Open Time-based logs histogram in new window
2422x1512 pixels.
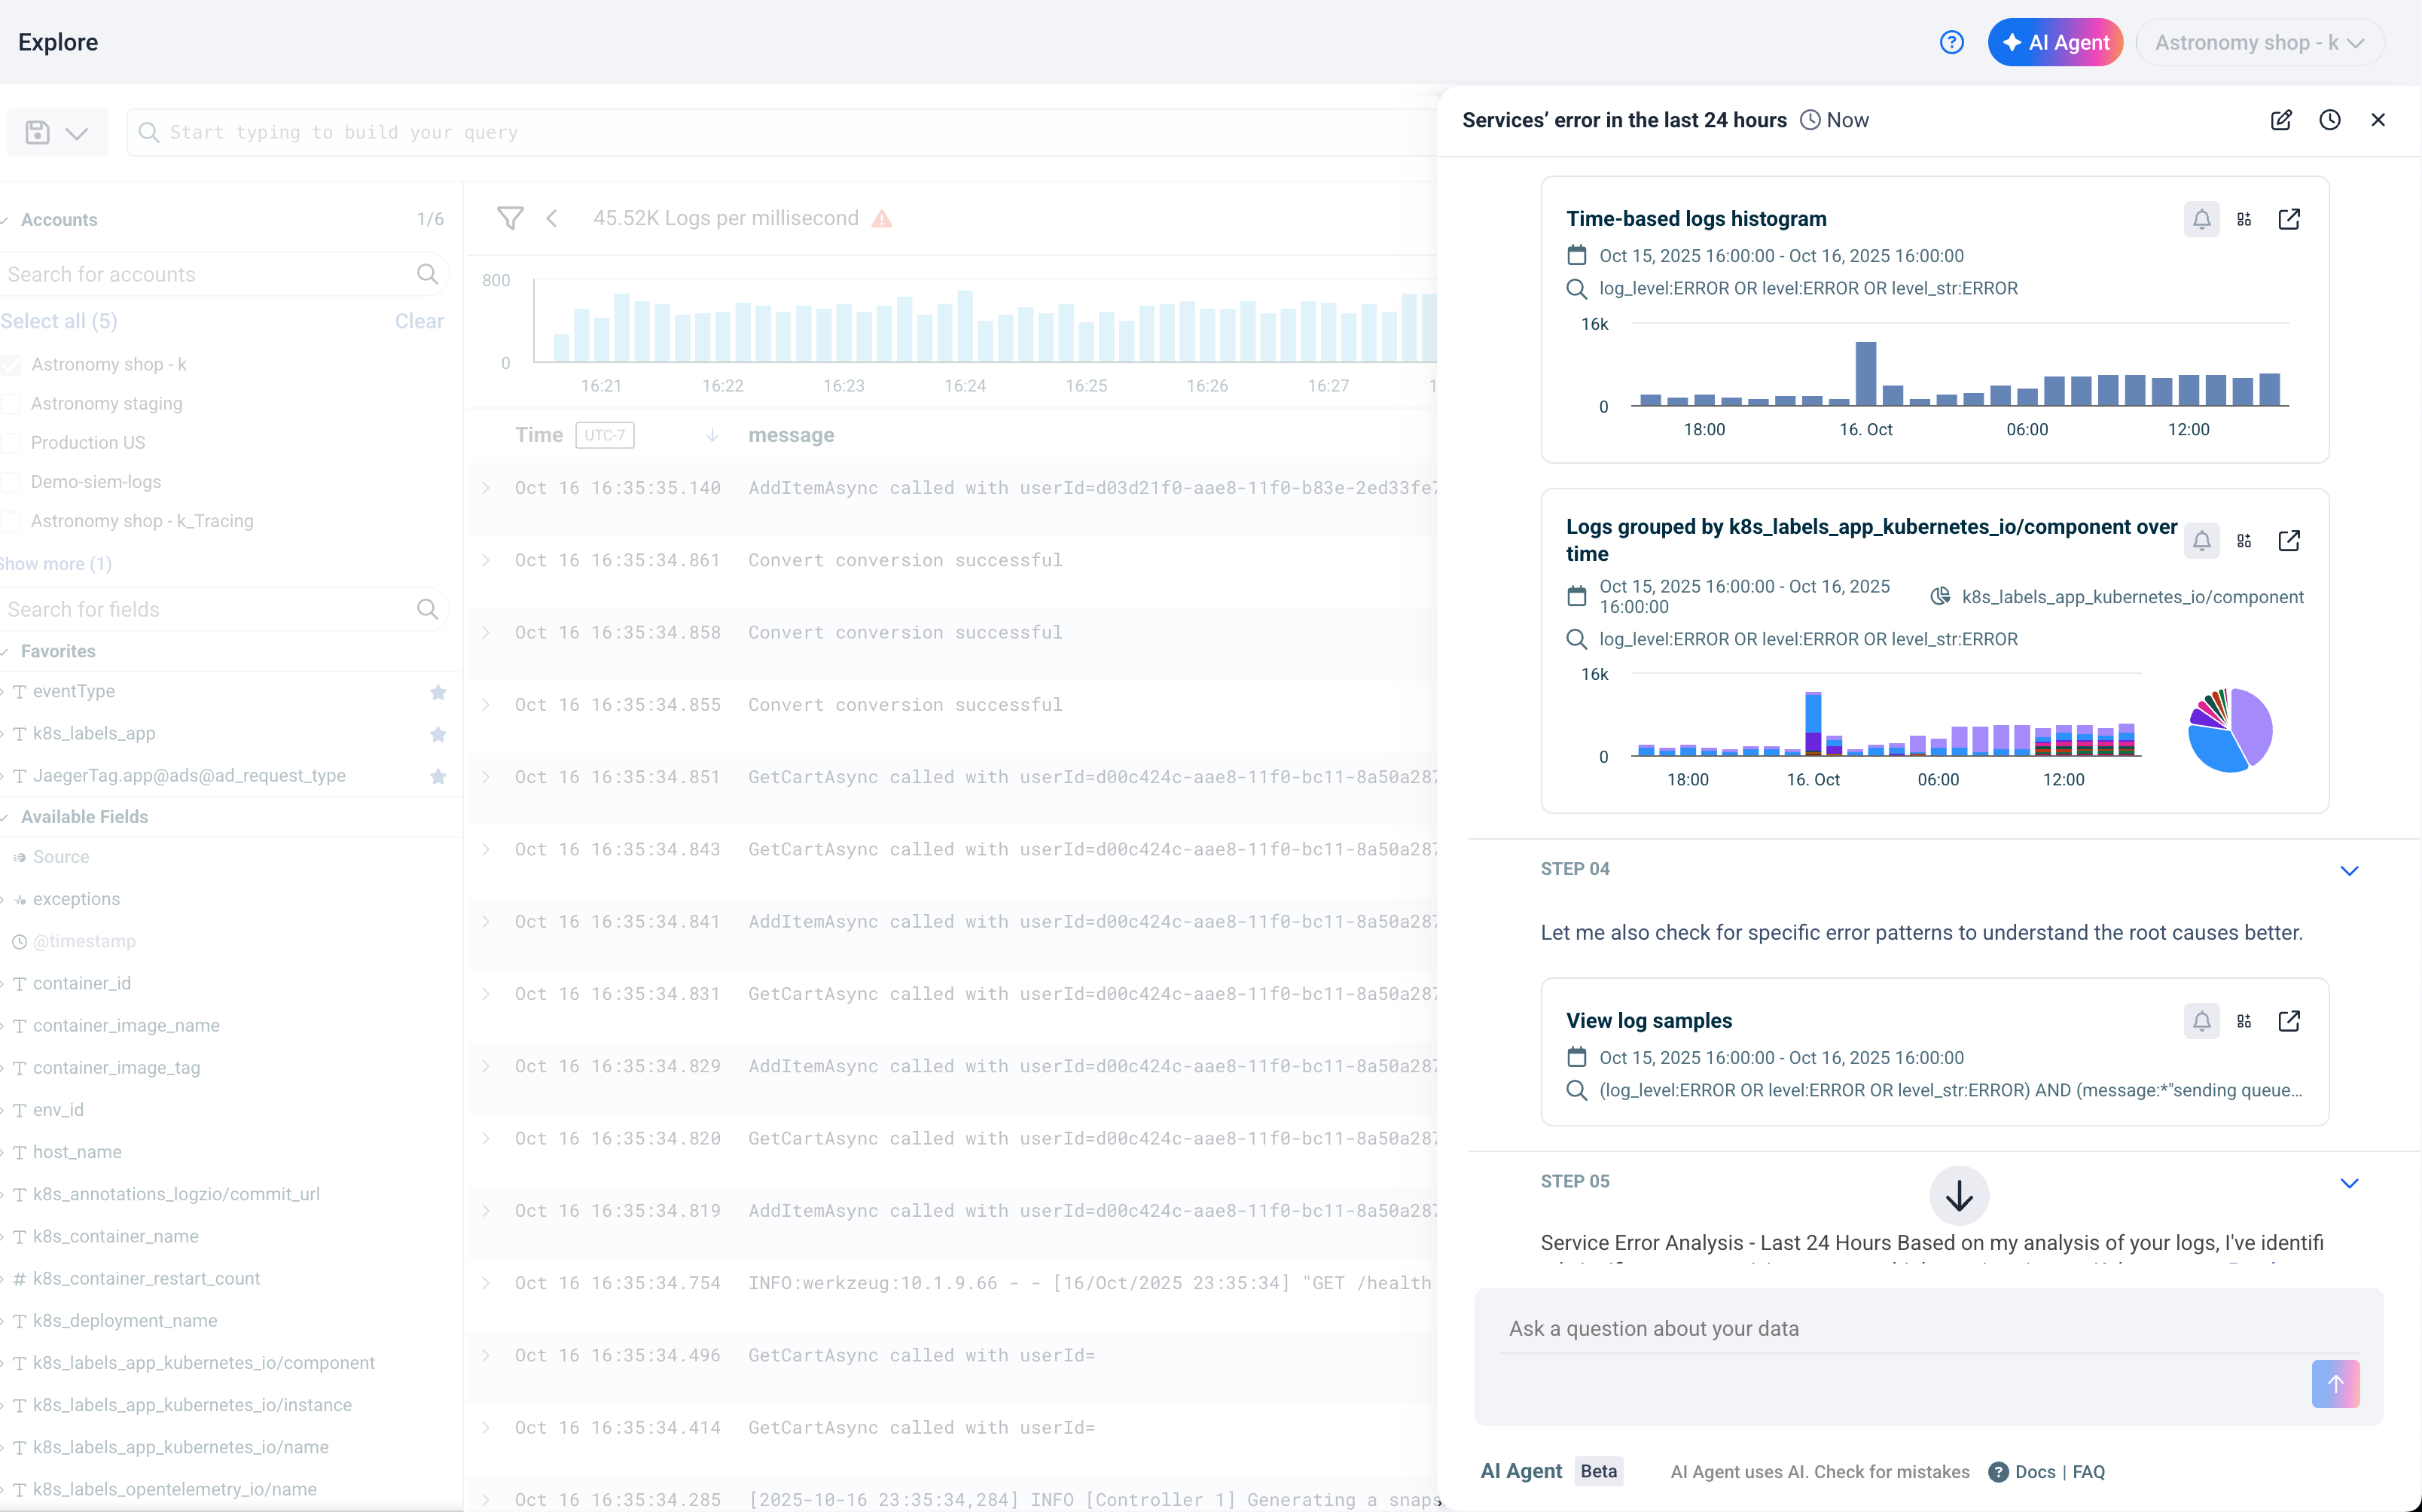point(2289,219)
